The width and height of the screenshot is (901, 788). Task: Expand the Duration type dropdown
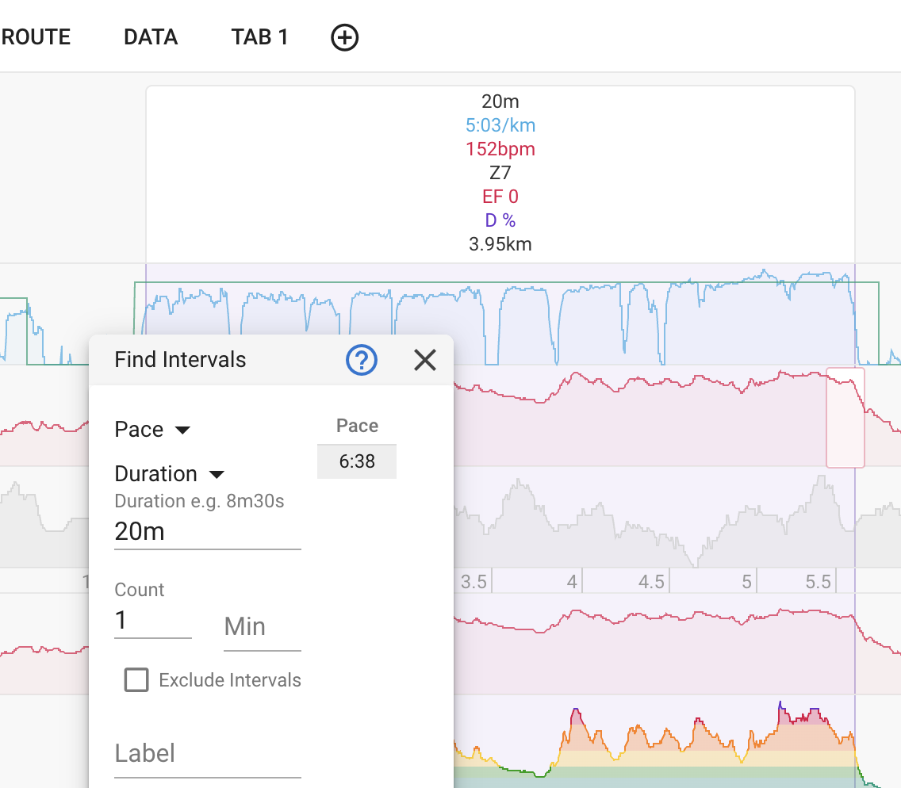[170, 474]
